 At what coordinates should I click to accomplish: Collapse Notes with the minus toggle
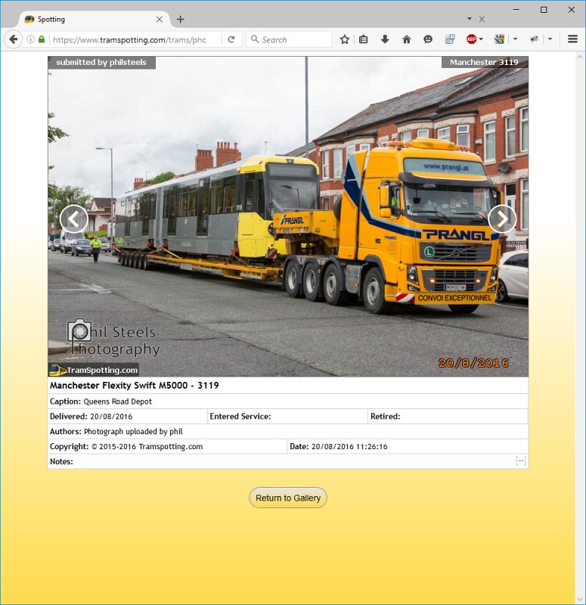coord(520,461)
